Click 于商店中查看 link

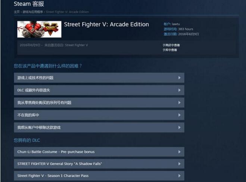[171, 45]
